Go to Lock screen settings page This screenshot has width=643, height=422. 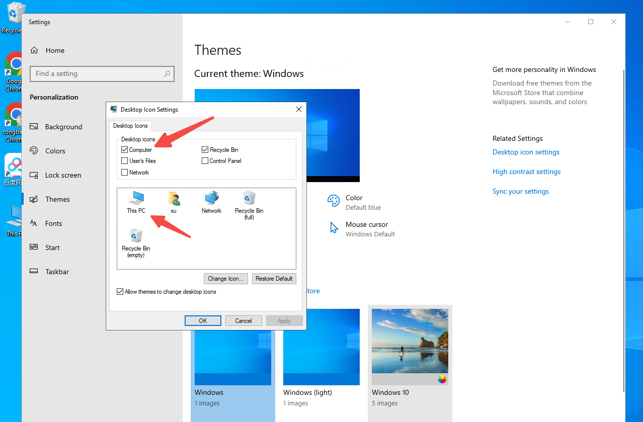pyautogui.click(x=63, y=175)
